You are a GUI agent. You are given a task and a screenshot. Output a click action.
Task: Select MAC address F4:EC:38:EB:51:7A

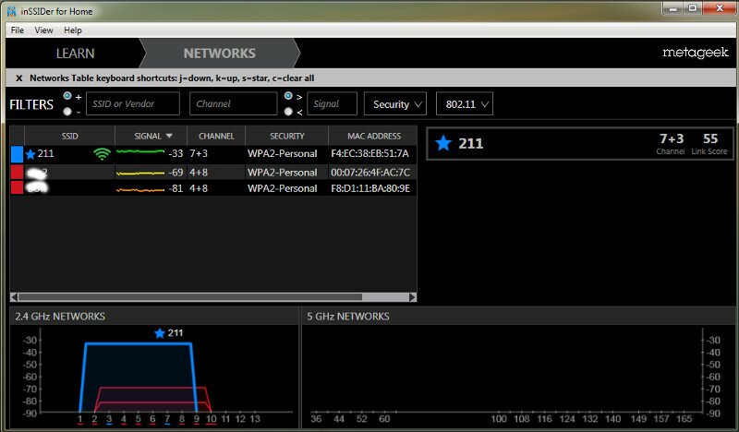click(370, 153)
